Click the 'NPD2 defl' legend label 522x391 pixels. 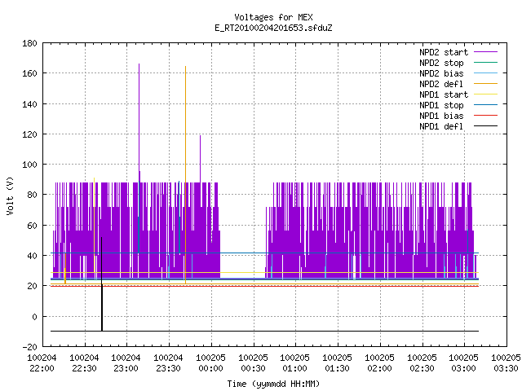point(441,84)
